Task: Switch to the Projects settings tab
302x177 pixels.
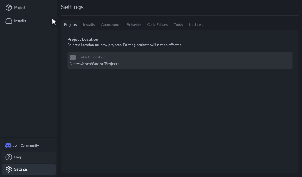Action: point(70,25)
